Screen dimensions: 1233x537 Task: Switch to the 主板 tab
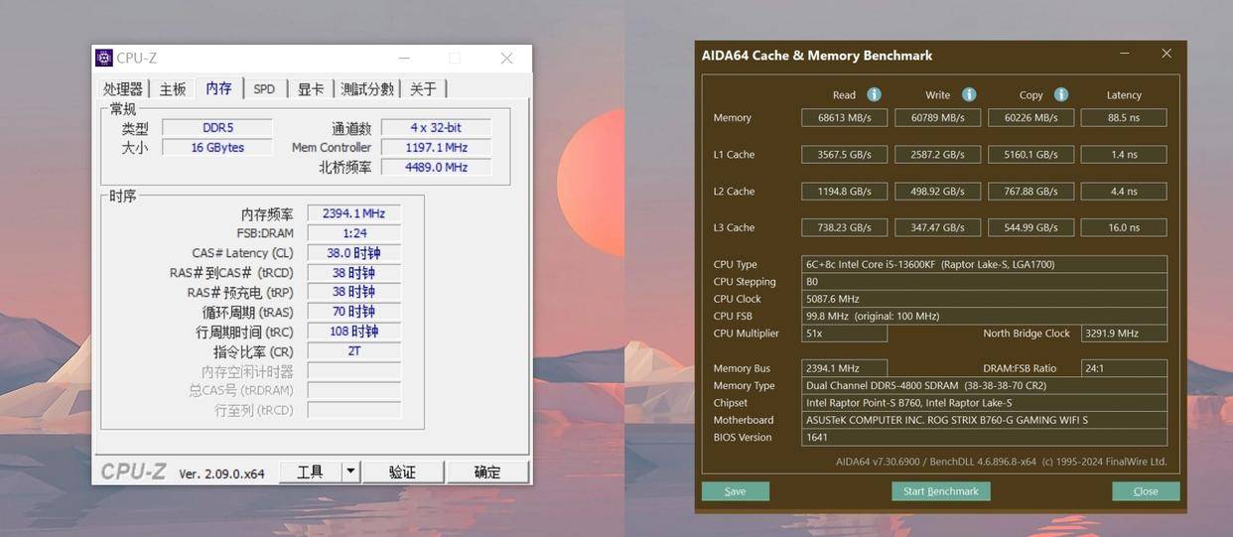pyautogui.click(x=173, y=88)
